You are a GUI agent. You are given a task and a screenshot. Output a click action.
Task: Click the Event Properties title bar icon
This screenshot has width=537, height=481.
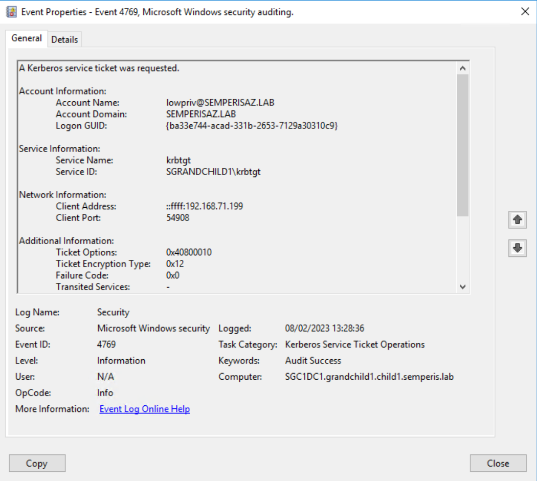coord(11,12)
